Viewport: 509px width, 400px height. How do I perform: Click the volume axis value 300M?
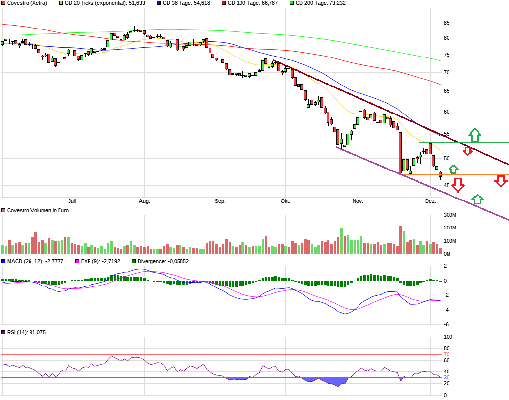pyautogui.click(x=450, y=215)
